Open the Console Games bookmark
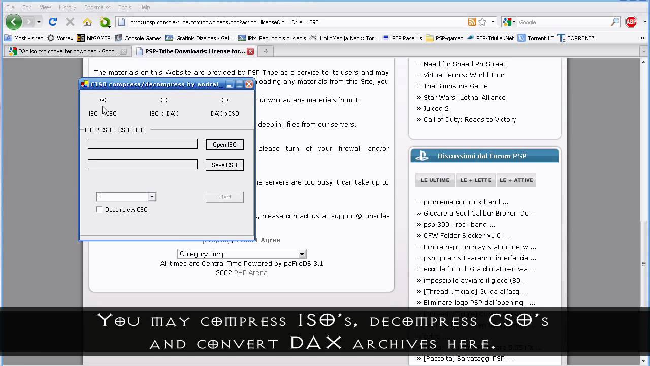The image size is (650, 366). 138,38
